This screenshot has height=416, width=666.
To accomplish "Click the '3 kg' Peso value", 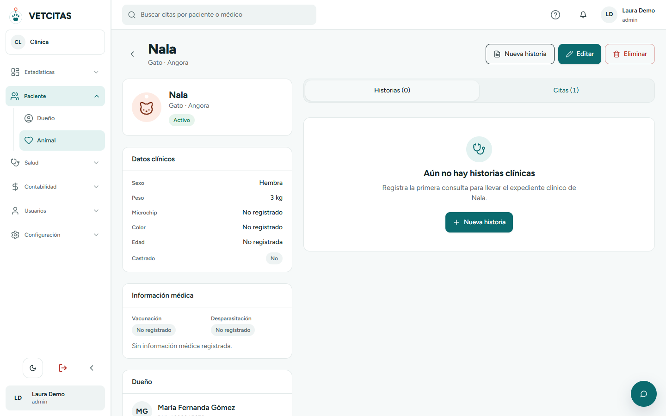I will 277,198.
